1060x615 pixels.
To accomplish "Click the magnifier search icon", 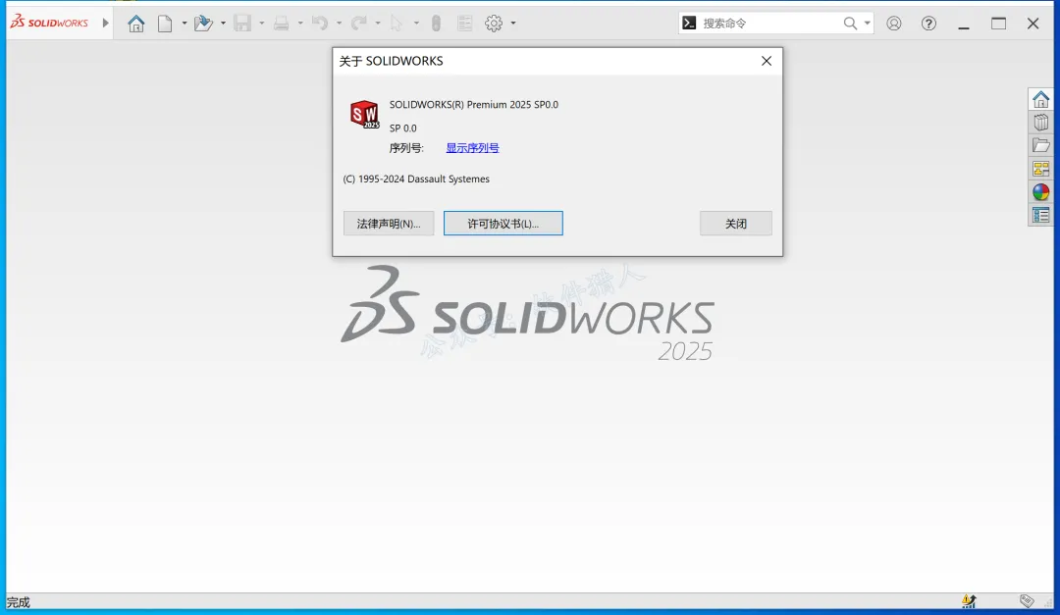I will click(850, 23).
